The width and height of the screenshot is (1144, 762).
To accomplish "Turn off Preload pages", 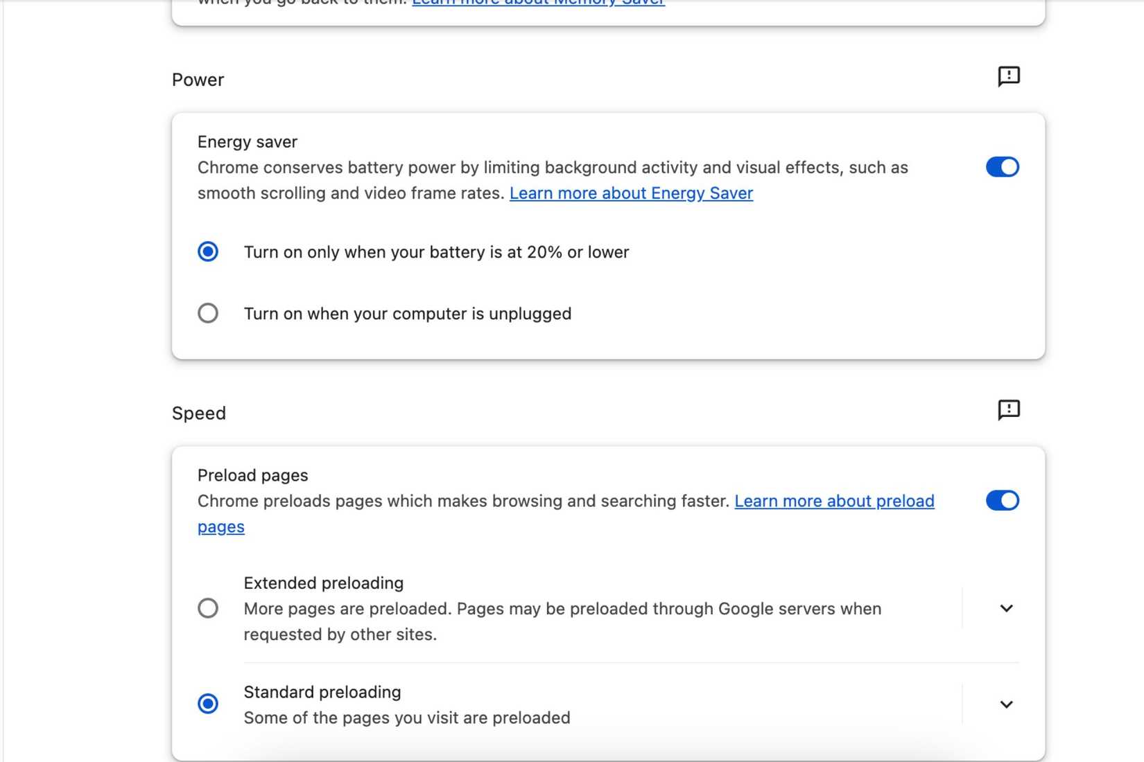I will coord(1001,500).
